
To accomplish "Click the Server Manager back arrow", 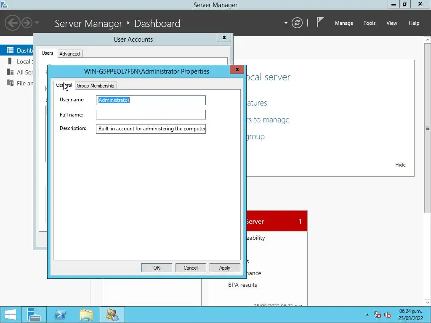I will pos(12,23).
